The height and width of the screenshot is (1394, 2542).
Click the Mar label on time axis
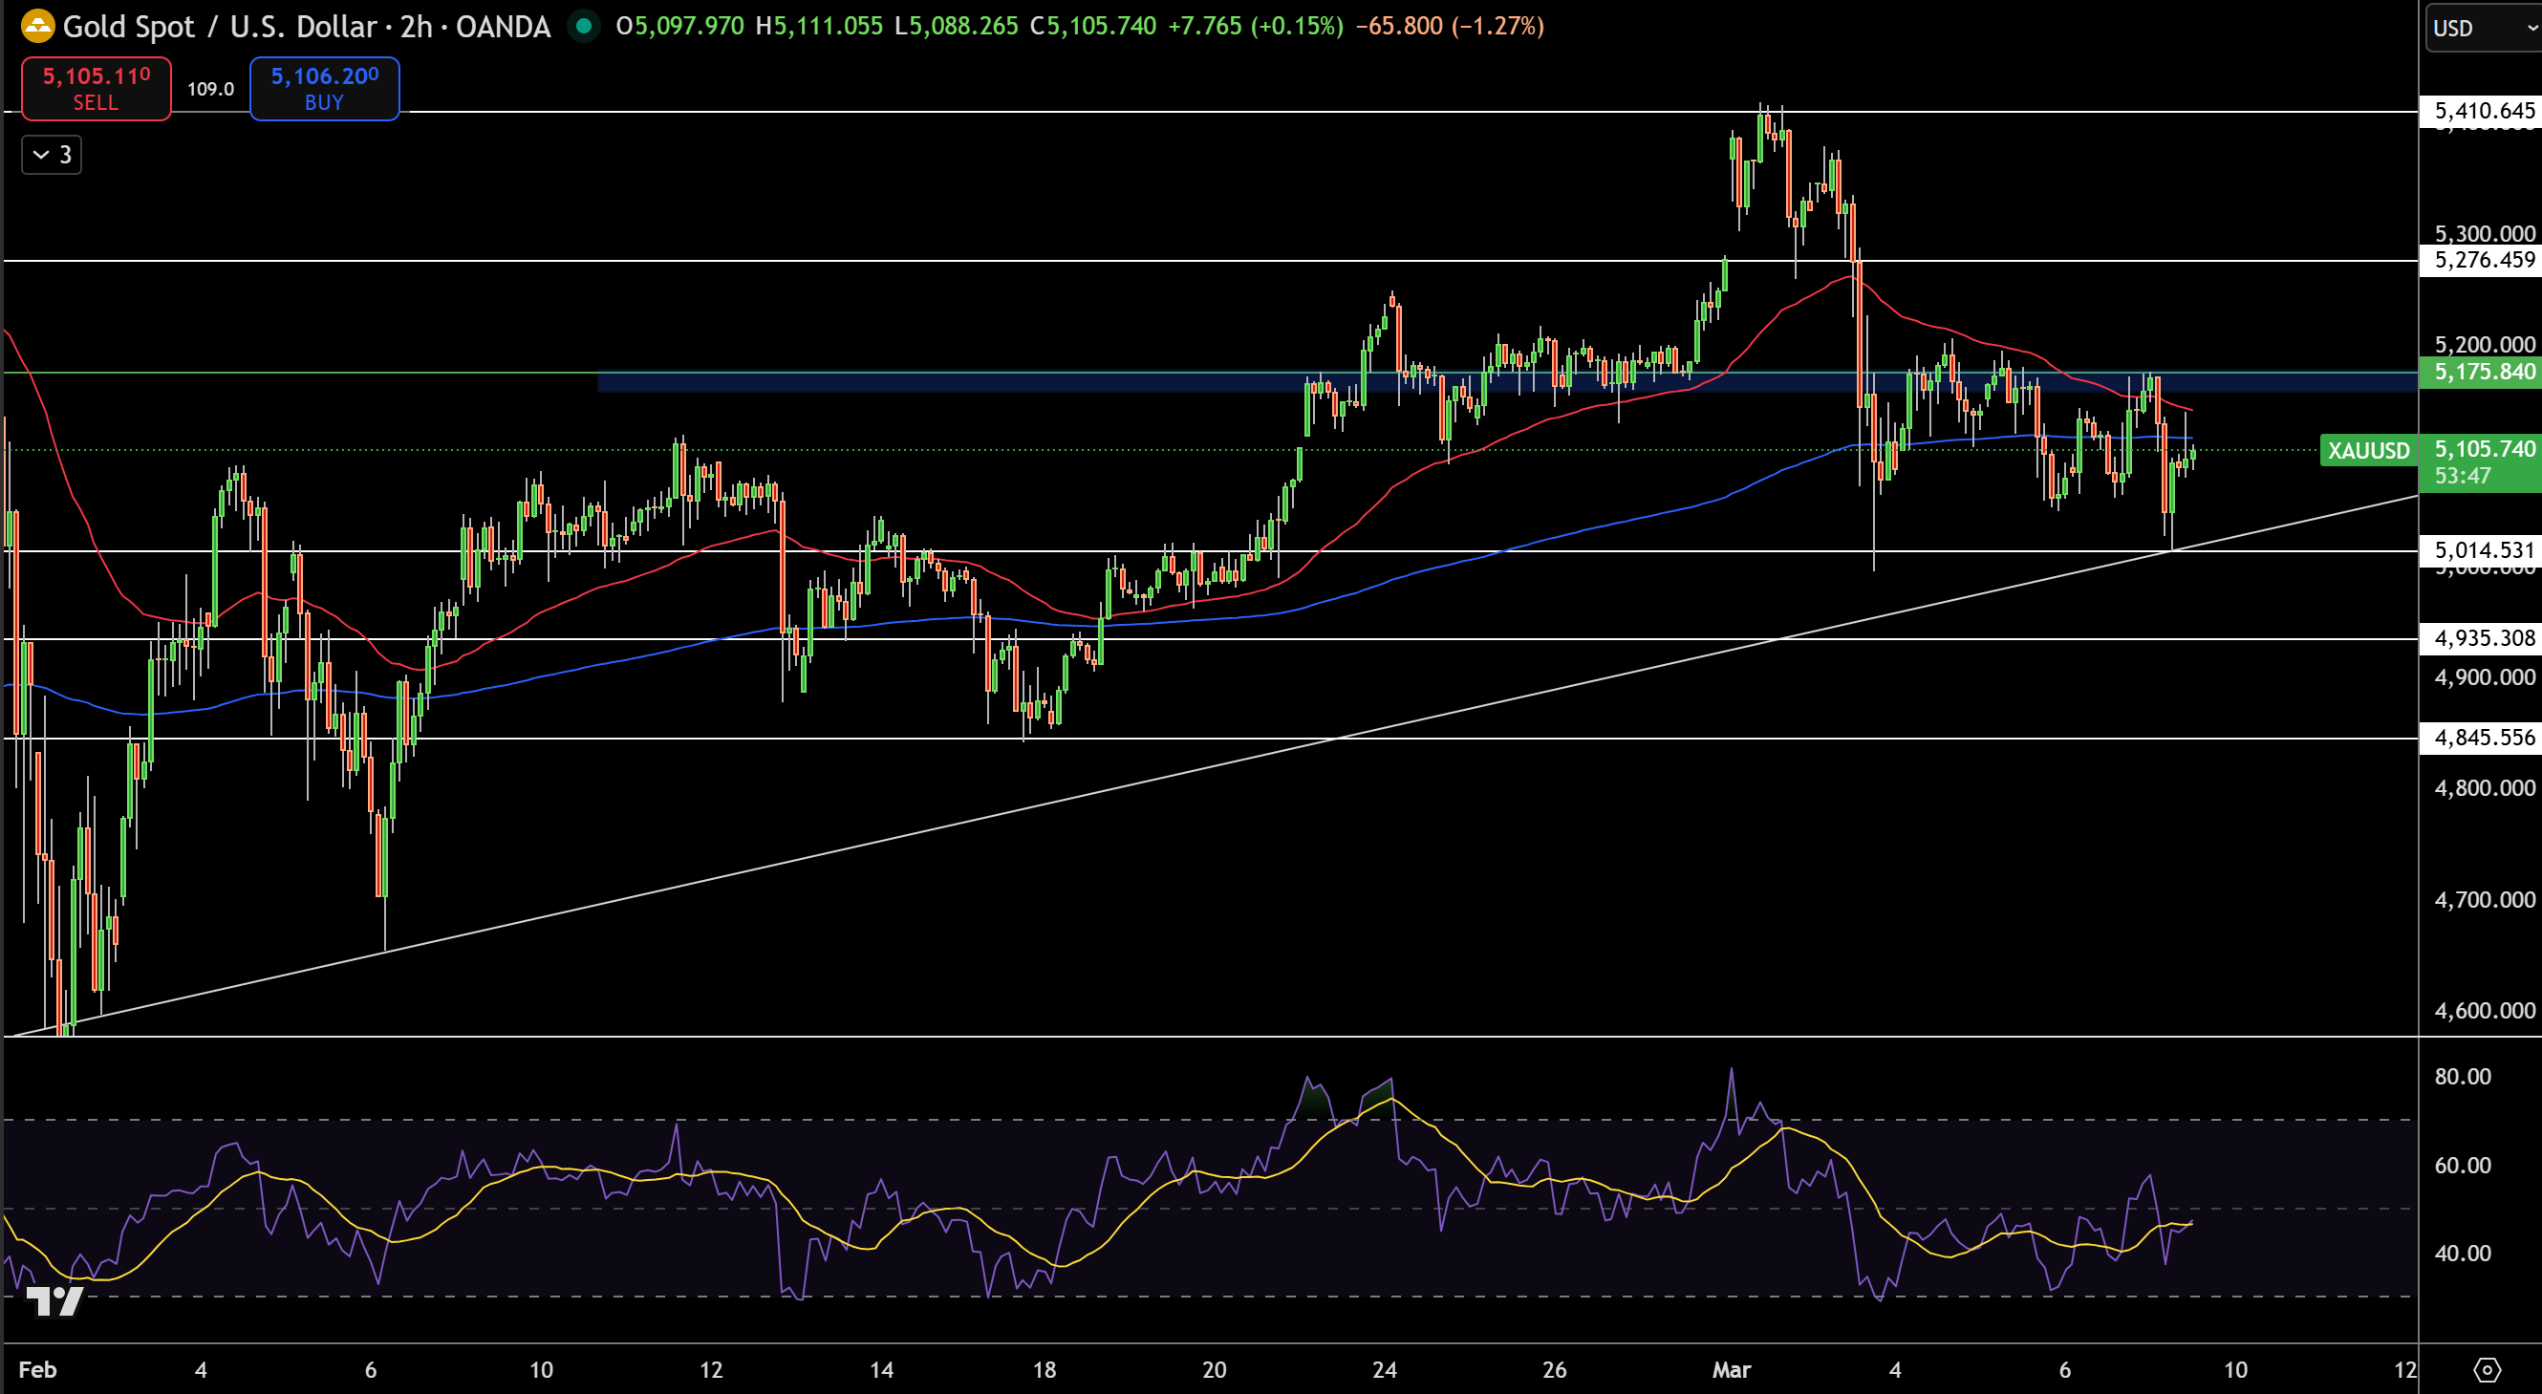pyautogui.click(x=1731, y=1369)
